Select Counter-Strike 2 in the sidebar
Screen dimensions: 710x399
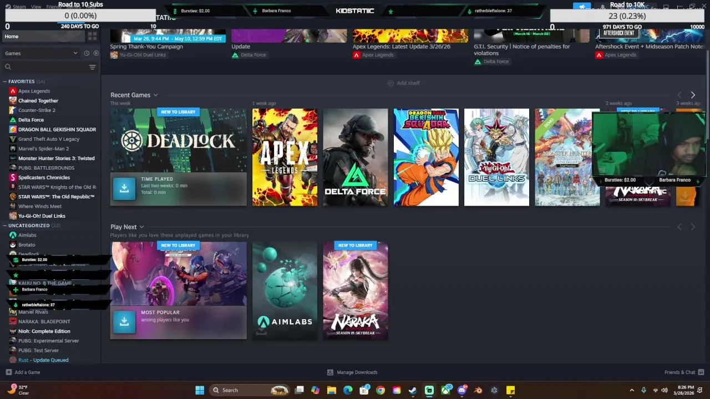point(37,110)
